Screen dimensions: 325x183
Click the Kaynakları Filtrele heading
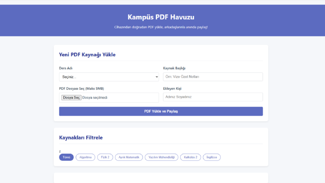click(81, 137)
